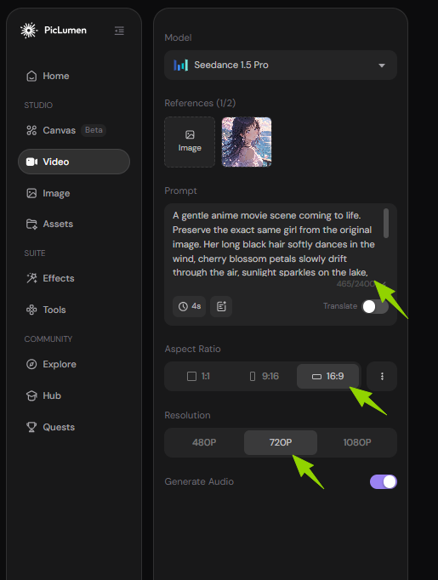Open Tools in the sidebar
The height and width of the screenshot is (580, 438).
(74, 310)
